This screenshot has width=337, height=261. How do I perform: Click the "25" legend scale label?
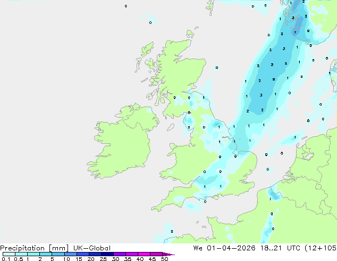coord(103,259)
